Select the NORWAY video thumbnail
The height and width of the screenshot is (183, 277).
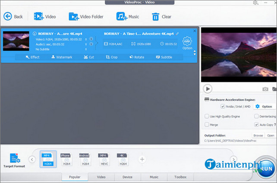click(x=16, y=41)
